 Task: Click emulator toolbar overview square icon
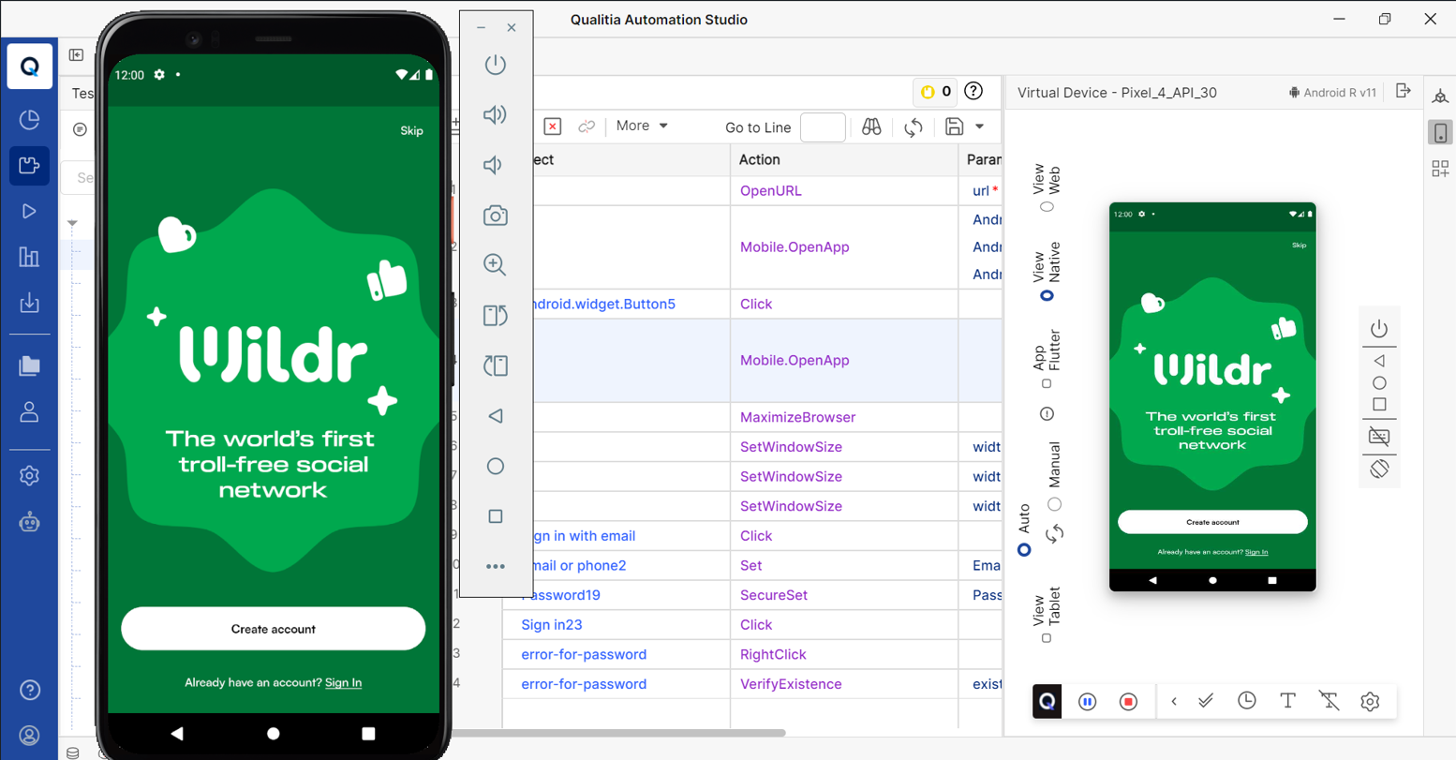(x=496, y=516)
